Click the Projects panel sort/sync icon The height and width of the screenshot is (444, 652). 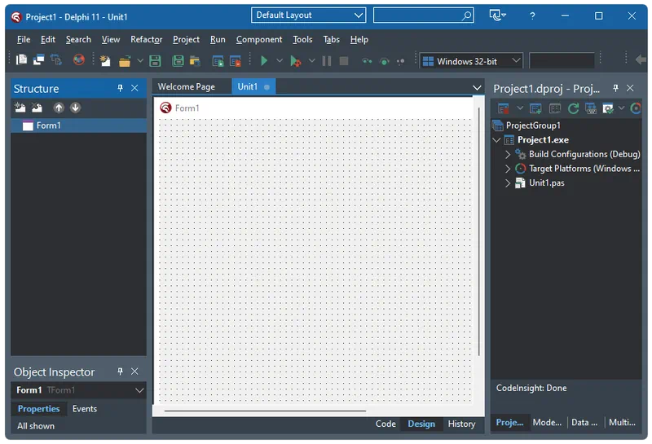[591, 108]
